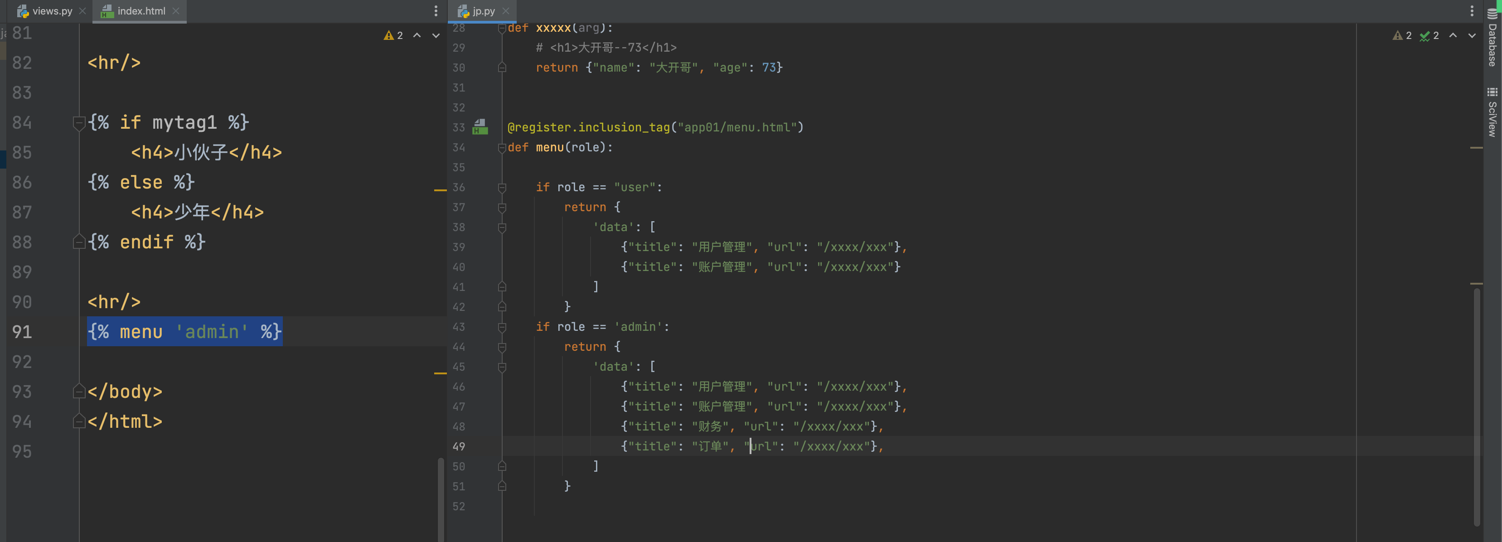
Task: Click the {% else %} template tag
Action: pyautogui.click(x=141, y=182)
